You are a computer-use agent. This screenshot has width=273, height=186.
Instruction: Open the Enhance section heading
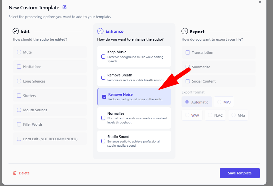114,31
